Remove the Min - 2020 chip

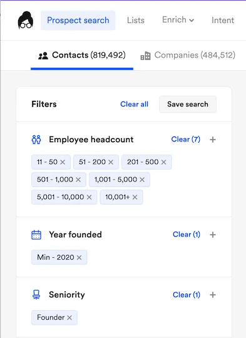[x=79, y=257]
